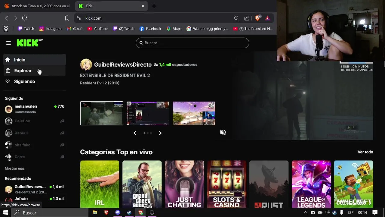Open the Minecraft category card
Image resolution: width=385 pixels, height=217 pixels.
click(x=354, y=184)
